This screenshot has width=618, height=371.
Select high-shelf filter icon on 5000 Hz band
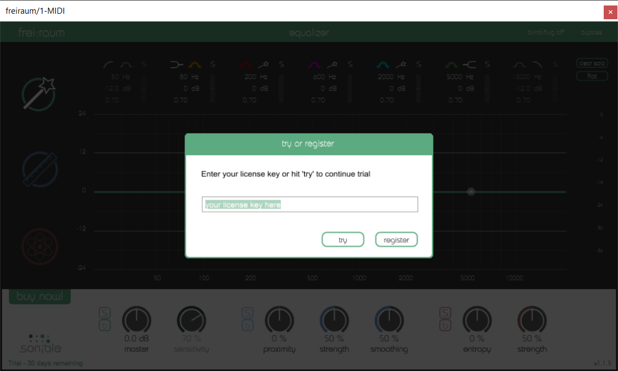coord(470,65)
